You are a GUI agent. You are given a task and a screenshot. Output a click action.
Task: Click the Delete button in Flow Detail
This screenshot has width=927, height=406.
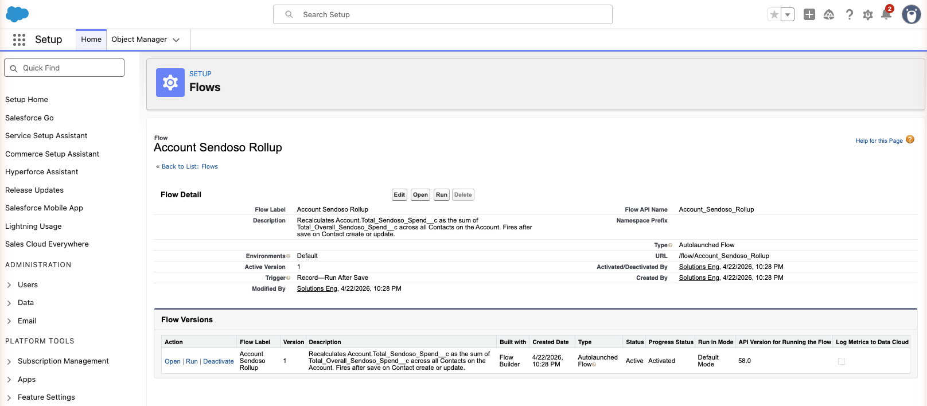coord(463,195)
